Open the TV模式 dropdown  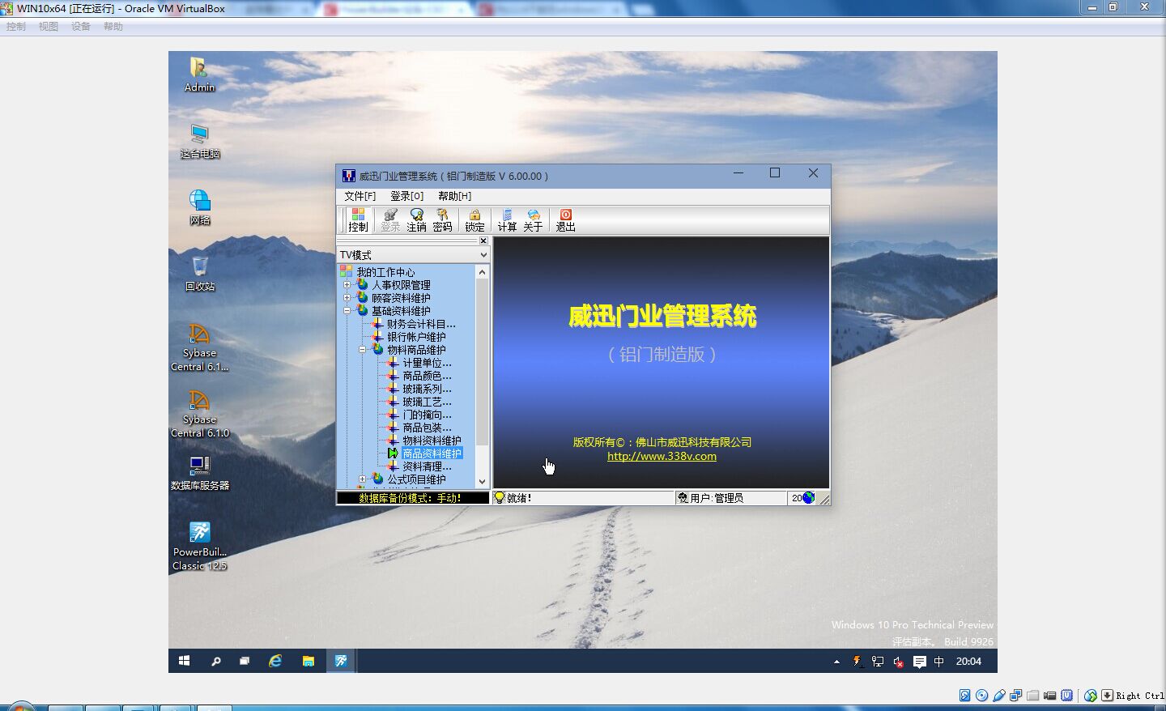483,254
